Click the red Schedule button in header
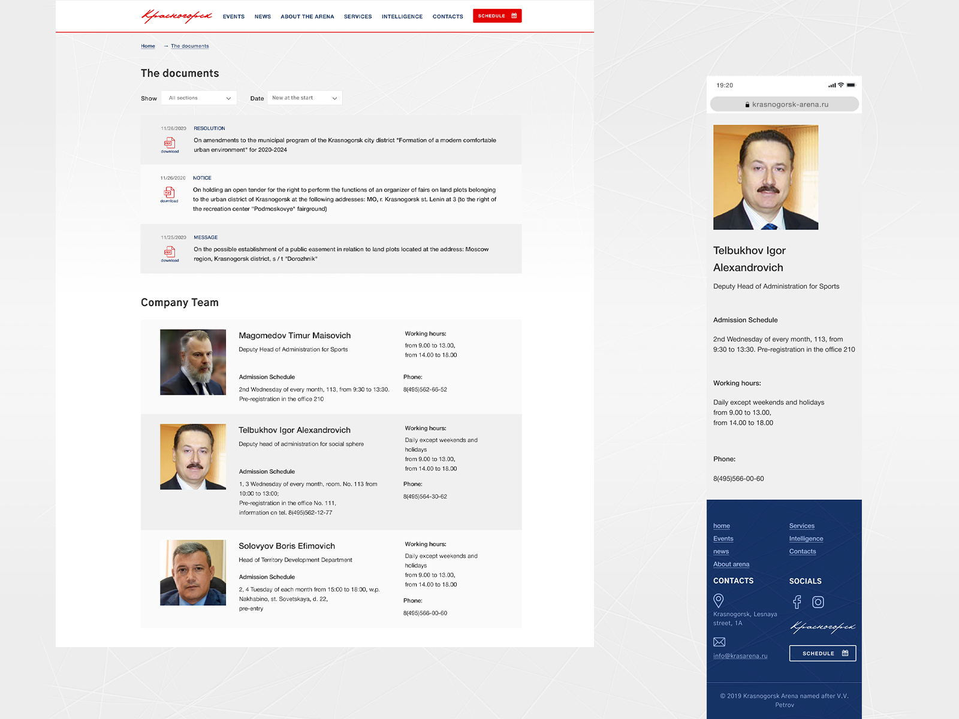959x719 pixels. pos(497,16)
